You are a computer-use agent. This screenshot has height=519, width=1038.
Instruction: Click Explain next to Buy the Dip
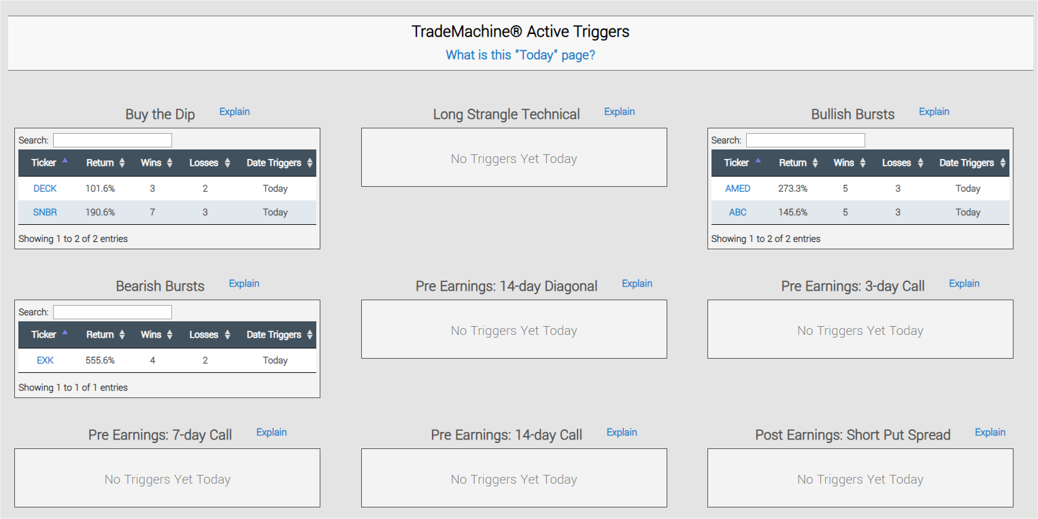pos(235,111)
